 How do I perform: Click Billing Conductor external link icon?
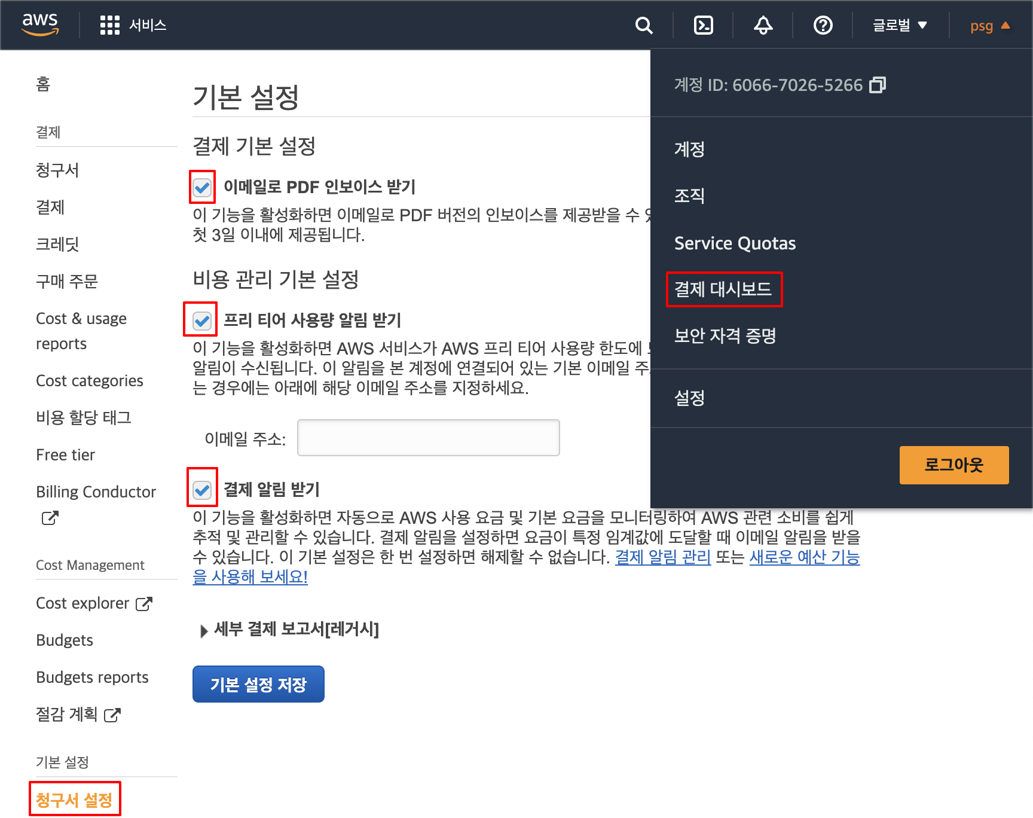coord(50,518)
